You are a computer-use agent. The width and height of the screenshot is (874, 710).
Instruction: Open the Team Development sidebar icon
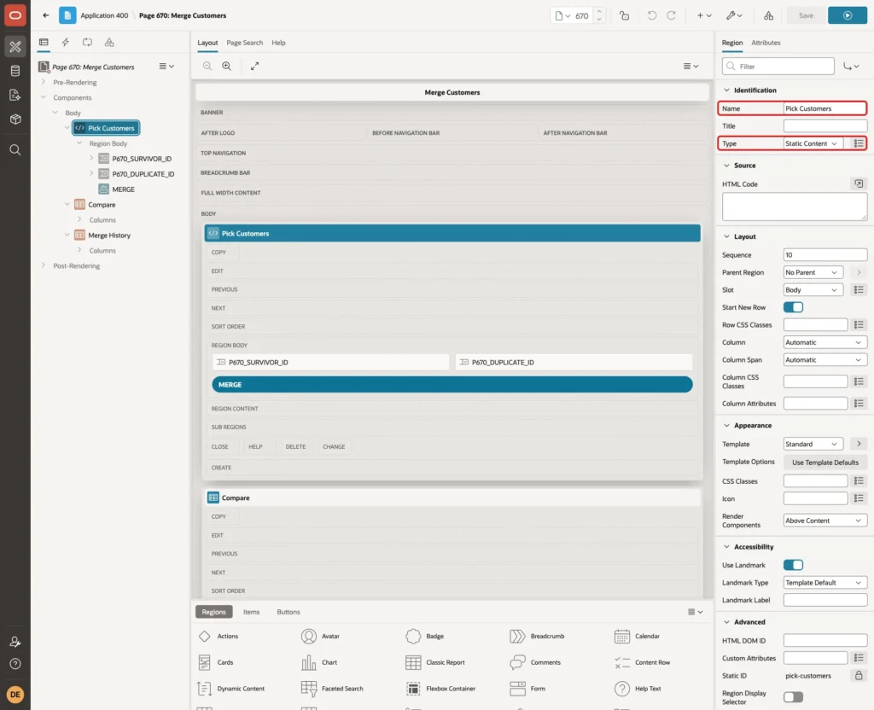(15, 95)
